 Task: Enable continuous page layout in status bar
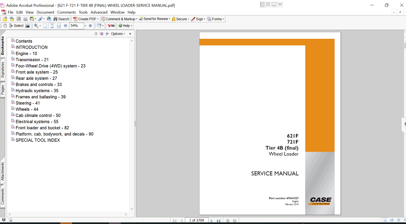point(392,220)
